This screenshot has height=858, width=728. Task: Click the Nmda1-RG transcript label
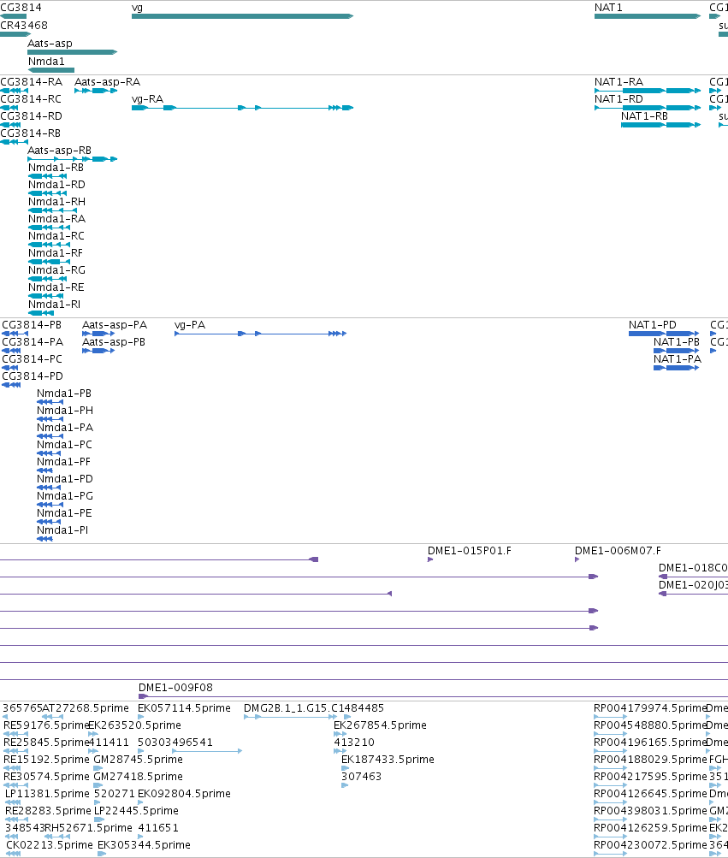coord(57,269)
